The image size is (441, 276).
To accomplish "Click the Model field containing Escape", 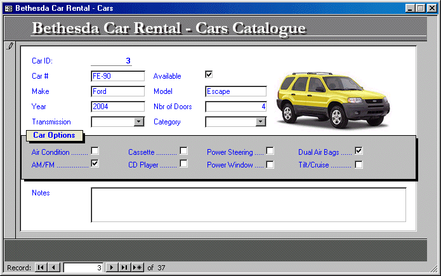I will [235, 91].
